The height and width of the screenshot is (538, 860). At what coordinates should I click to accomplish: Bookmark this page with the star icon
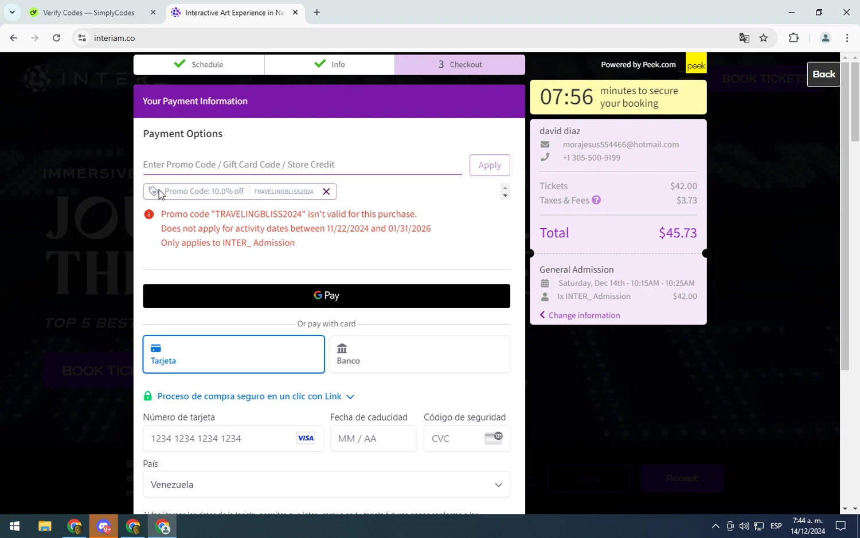764,38
